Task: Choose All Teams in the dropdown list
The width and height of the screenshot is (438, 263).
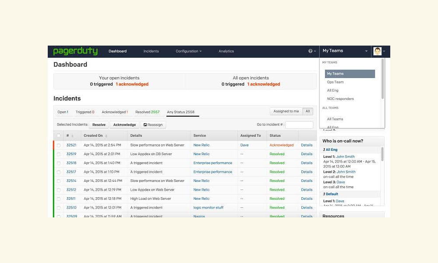Action: [x=335, y=119]
